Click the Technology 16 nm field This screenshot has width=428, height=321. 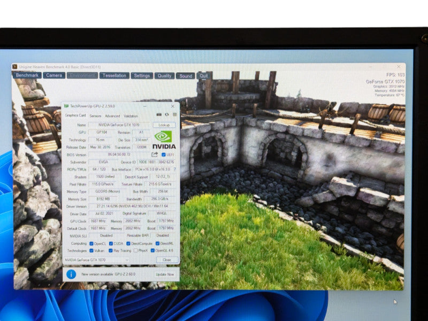pos(100,140)
